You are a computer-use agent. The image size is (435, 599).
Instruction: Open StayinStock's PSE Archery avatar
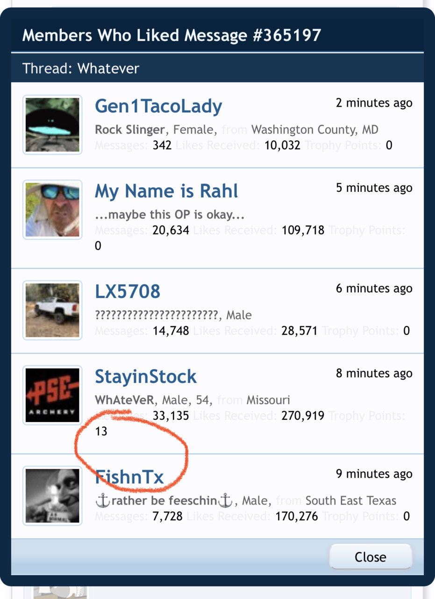click(x=52, y=395)
